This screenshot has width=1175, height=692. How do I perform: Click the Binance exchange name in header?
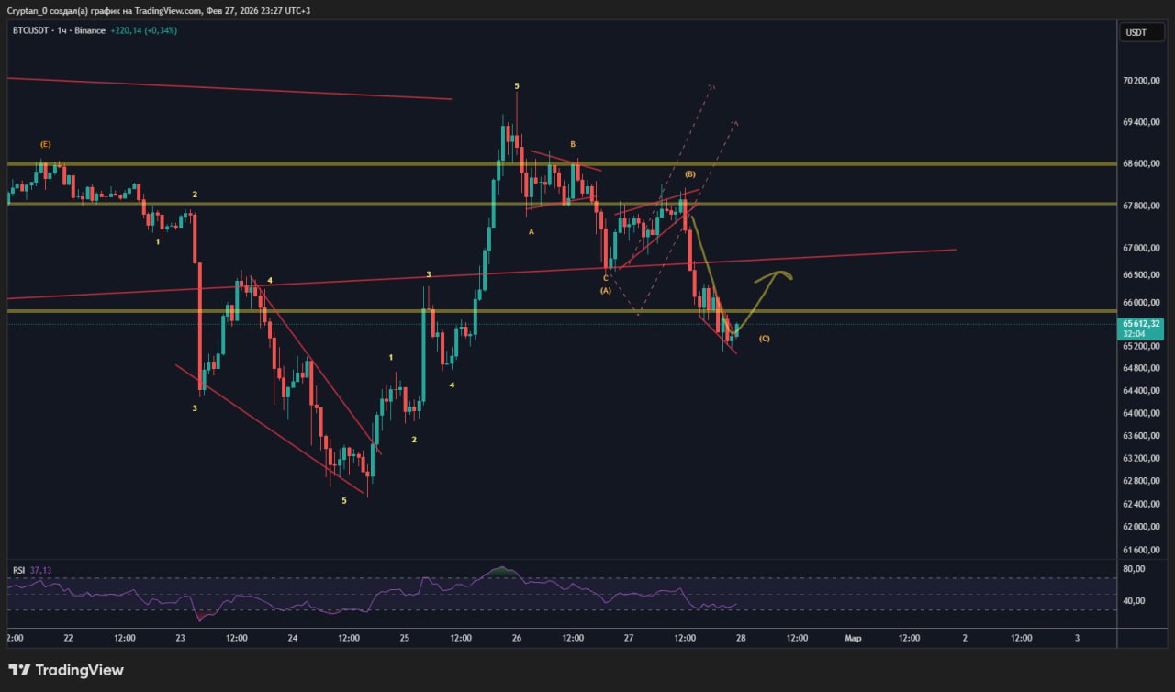click(90, 30)
